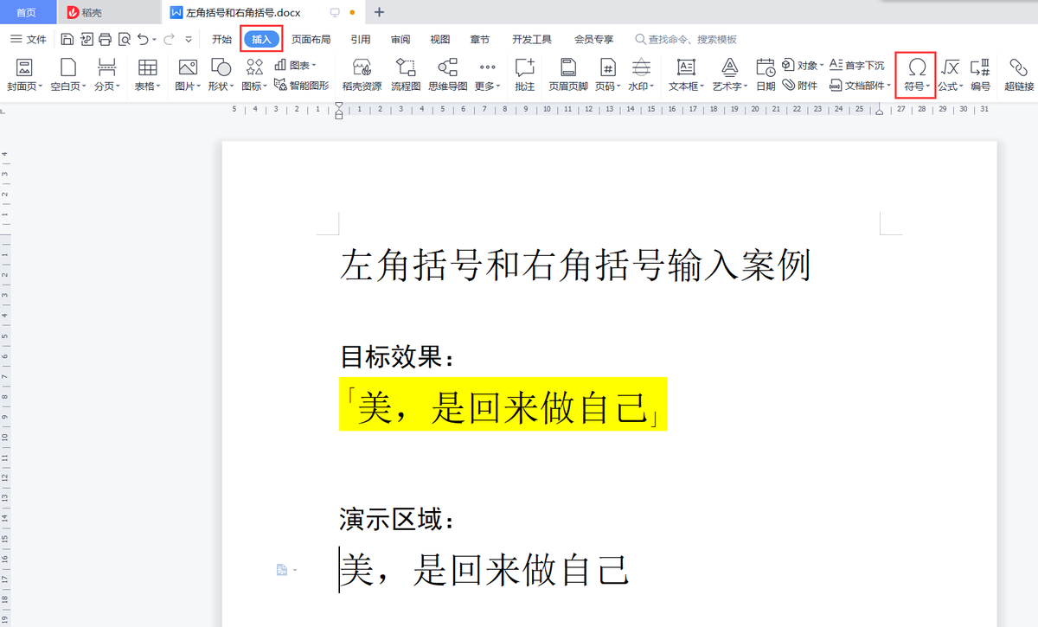Click the search command box (查找命令)

pos(686,39)
